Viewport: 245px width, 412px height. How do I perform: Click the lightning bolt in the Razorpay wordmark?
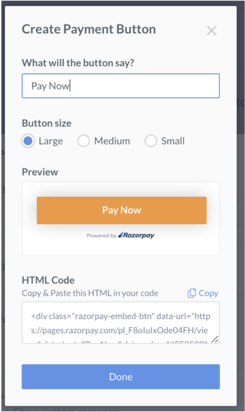pyautogui.click(x=122, y=235)
